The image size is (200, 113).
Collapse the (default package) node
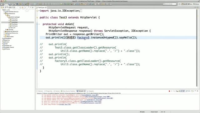(x=7, y=17)
